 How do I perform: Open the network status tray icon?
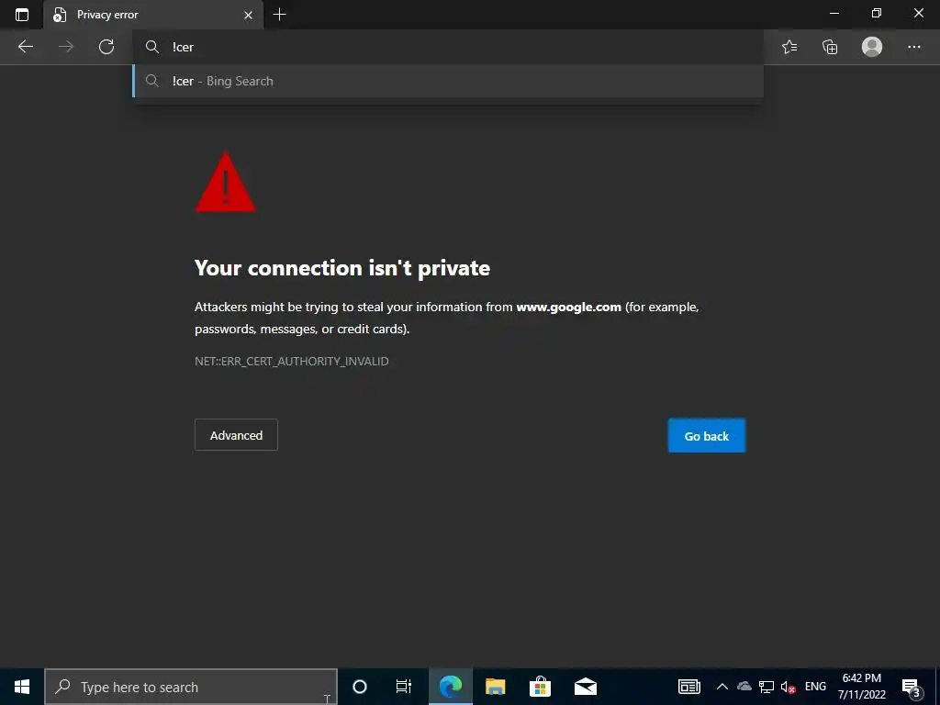pos(767,687)
